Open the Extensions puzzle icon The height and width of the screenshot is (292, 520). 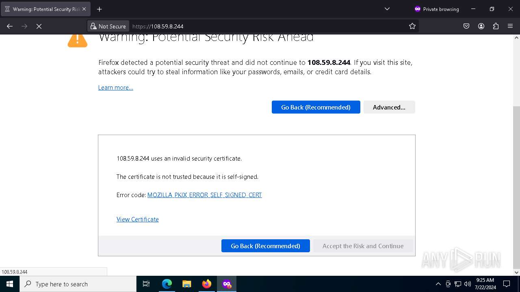point(496,26)
